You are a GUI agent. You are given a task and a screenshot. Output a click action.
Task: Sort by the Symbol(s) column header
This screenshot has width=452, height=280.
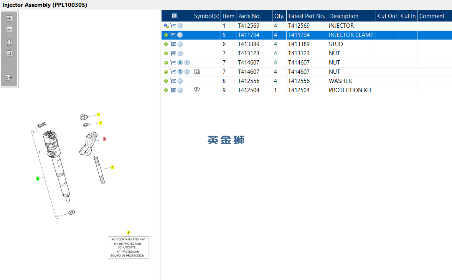pyautogui.click(x=206, y=16)
